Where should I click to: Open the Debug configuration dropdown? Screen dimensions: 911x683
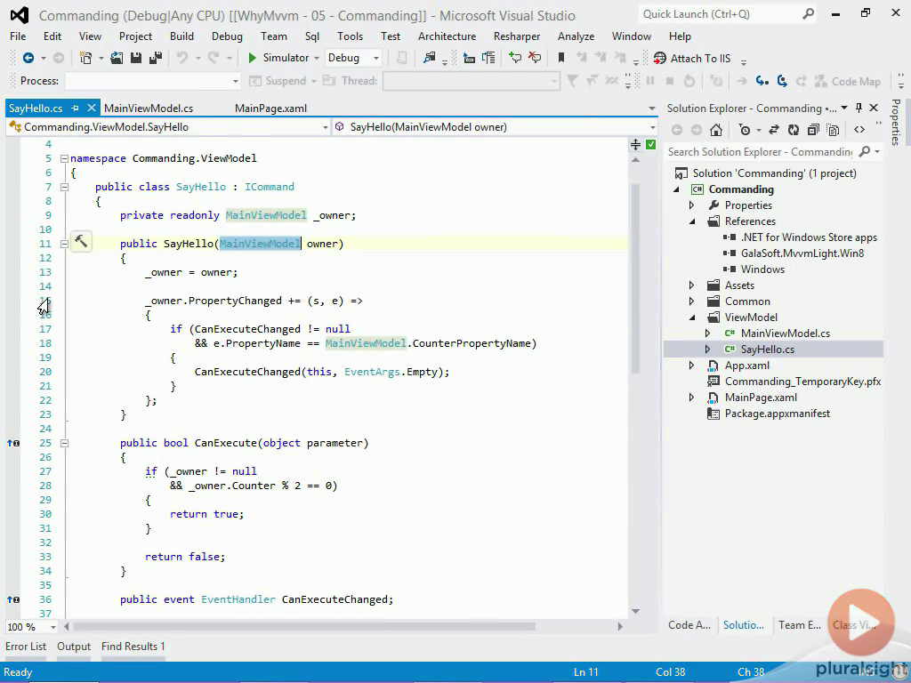point(353,58)
